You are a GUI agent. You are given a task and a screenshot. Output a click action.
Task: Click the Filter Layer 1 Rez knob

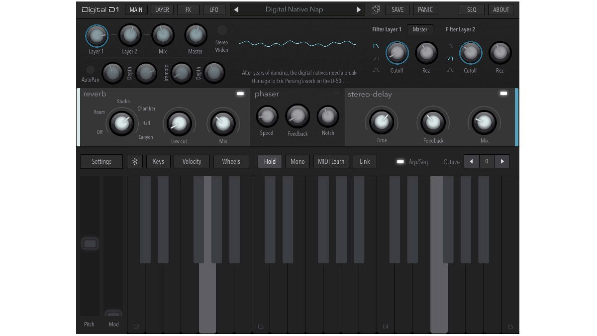tap(426, 53)
